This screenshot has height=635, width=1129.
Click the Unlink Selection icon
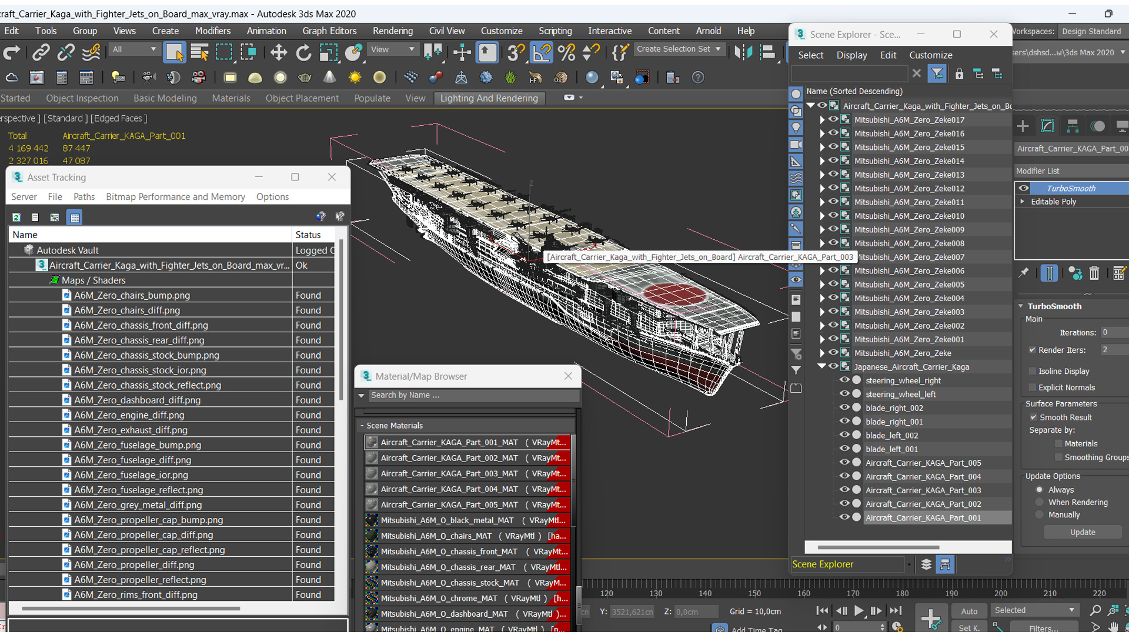pyautogui.click(x=66, y=53)
